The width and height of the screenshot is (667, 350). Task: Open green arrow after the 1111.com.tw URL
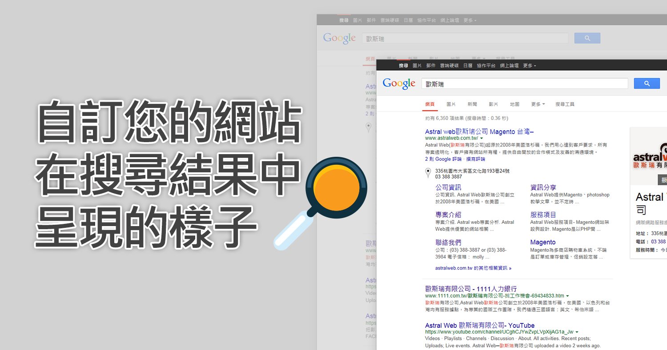pyautogui.click(x=567, y=296)
